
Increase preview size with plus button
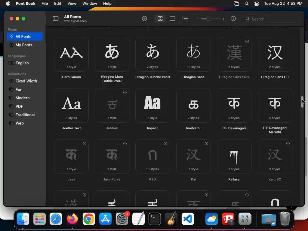pos(223,19)
